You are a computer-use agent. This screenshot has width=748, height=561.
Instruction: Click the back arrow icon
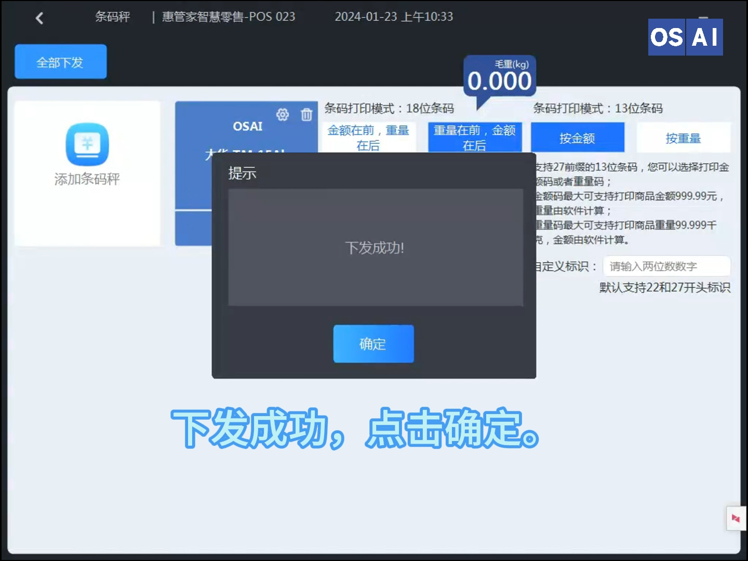click(x=39, y=18)
